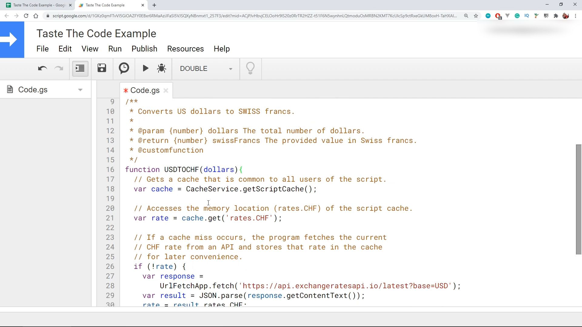Switch to the Google Sheets browser tab
582x327 pixels.
point(39,5)
